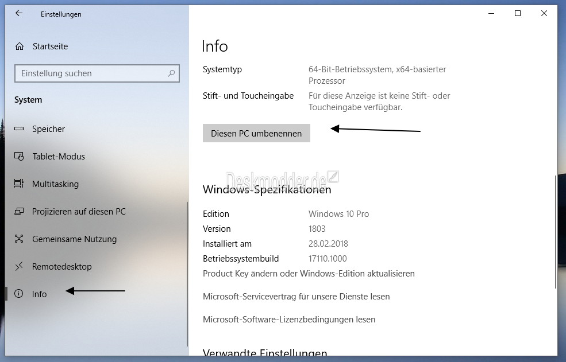Select Gemeinsame Nutzung entry
Image resolution: width=566 pixels, height=362 pixels.
click(74, 239)
